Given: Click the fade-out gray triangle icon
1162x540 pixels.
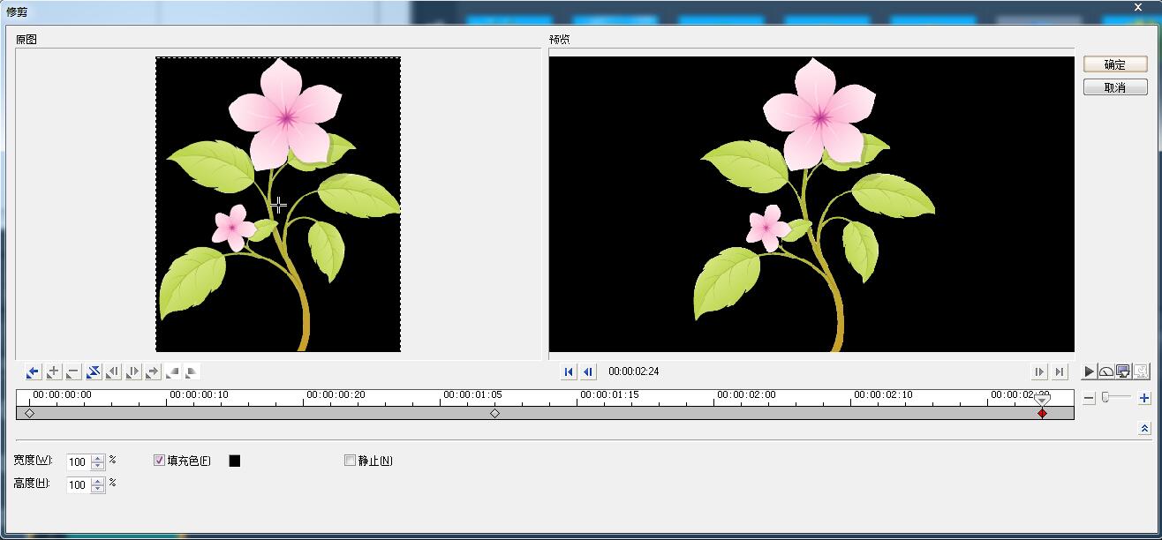Looking at the screenshot, I should (192, 372).
